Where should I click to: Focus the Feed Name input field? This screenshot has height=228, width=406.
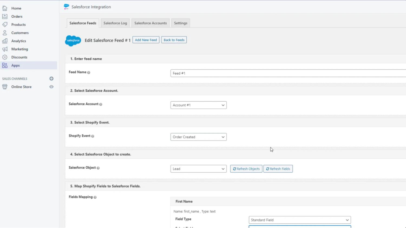tap(288, 73)
